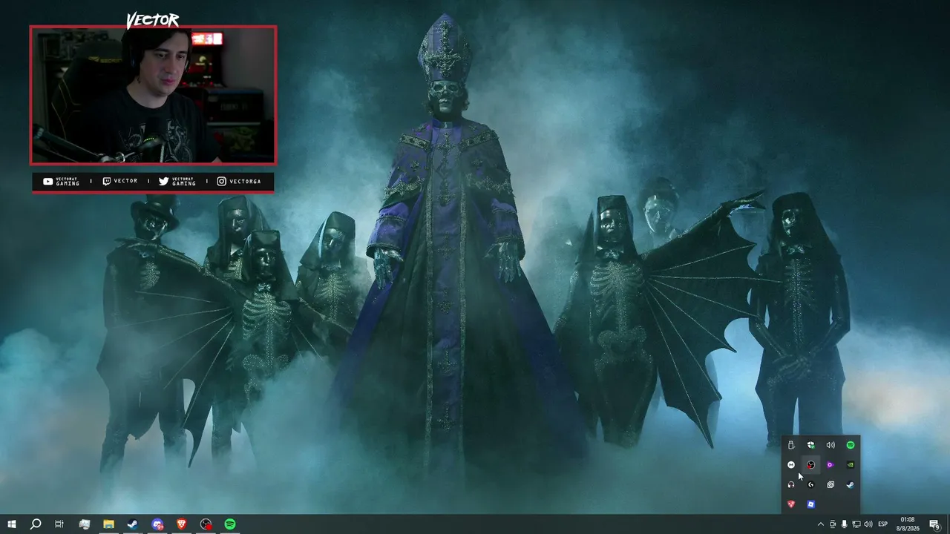Click the headphones icon in tray overflow
This screenshot has height=534, width=950.
pyautogui.click(x=791, y=485)
